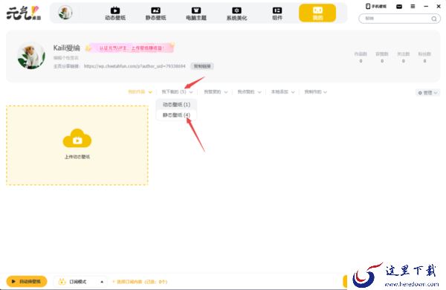Image resolution: width=446 pixels, height=290 pixels.
Task: Select the highlighted yellow 我的 (Mine) tab
Action: pos(317,13)
